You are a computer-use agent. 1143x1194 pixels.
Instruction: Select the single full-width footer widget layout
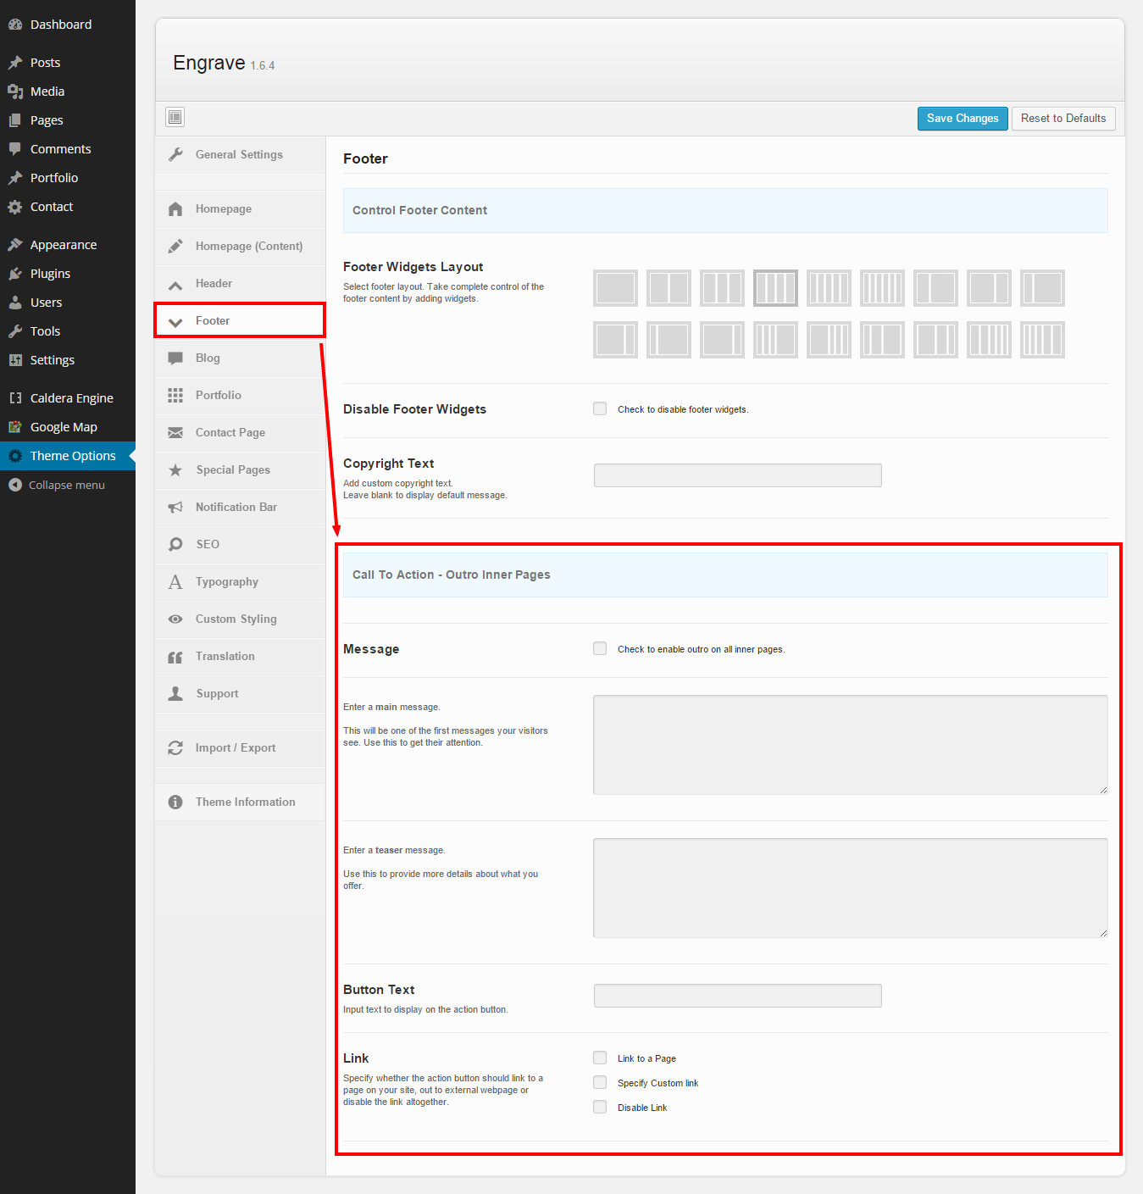click(615, 288)
